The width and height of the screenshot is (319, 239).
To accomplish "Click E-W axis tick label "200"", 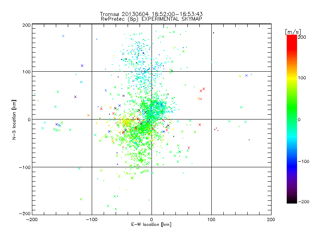I will [x=271, y=219].
